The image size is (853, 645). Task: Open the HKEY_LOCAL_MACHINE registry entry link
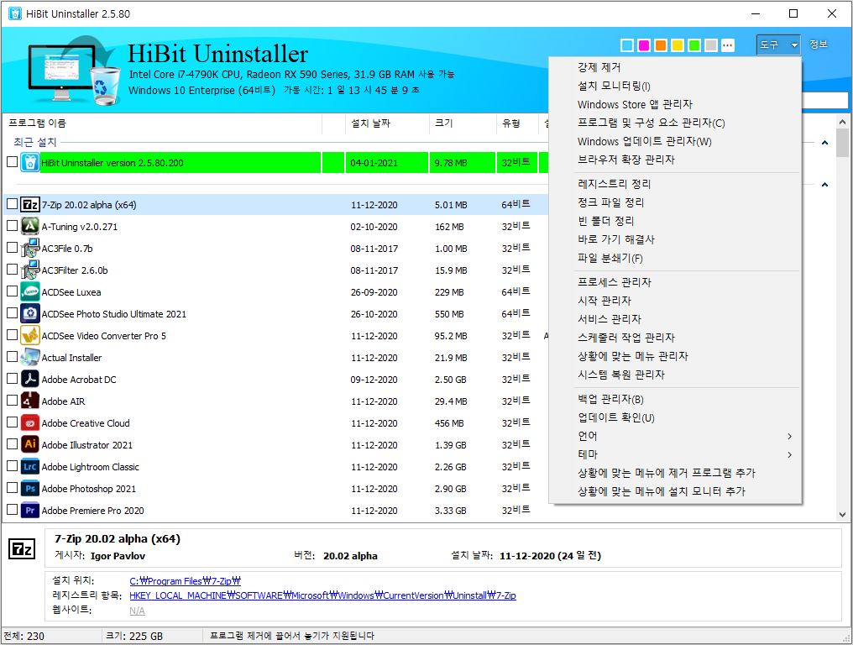point(322,595)
